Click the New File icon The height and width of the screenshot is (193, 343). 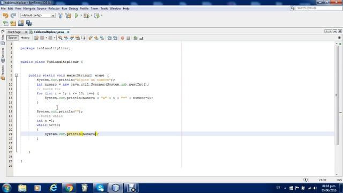click(x=6, y=24)
